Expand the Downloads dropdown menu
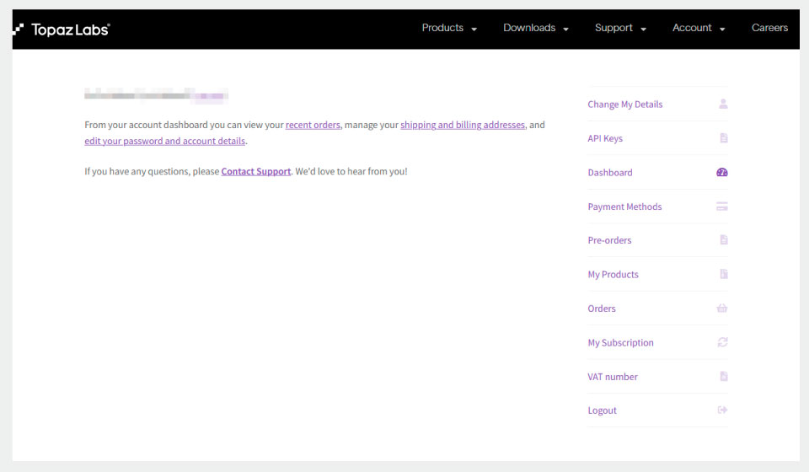 click(x=536, y=28)
